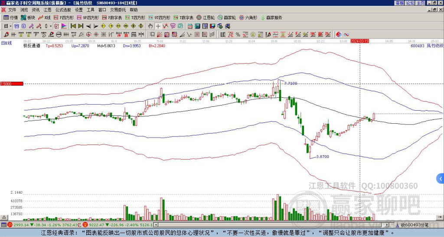Toggle the crosshair cursor tool
This screenshot has height=237, width=444.
coord(158,26)
